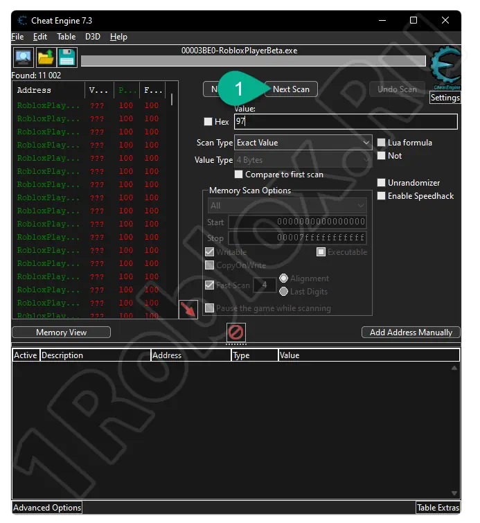Open the Table menu
Screen dimensions: 480x523
coord(66,37)
